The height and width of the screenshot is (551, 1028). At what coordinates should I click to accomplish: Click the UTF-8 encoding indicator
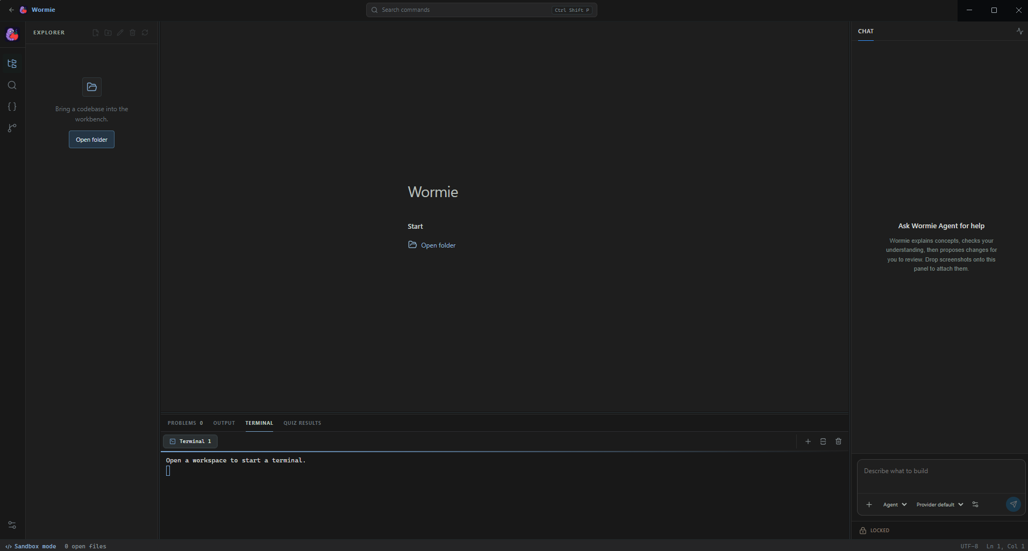pos(969,546)
